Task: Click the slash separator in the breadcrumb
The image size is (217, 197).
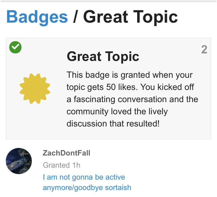Action: pyautogui.click(x=75, y=17)
